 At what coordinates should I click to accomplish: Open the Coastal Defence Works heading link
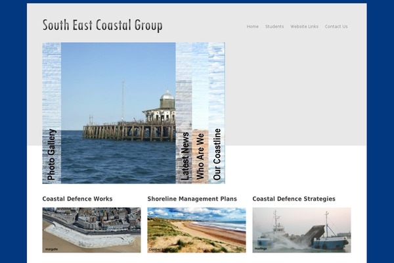[77, 199]
